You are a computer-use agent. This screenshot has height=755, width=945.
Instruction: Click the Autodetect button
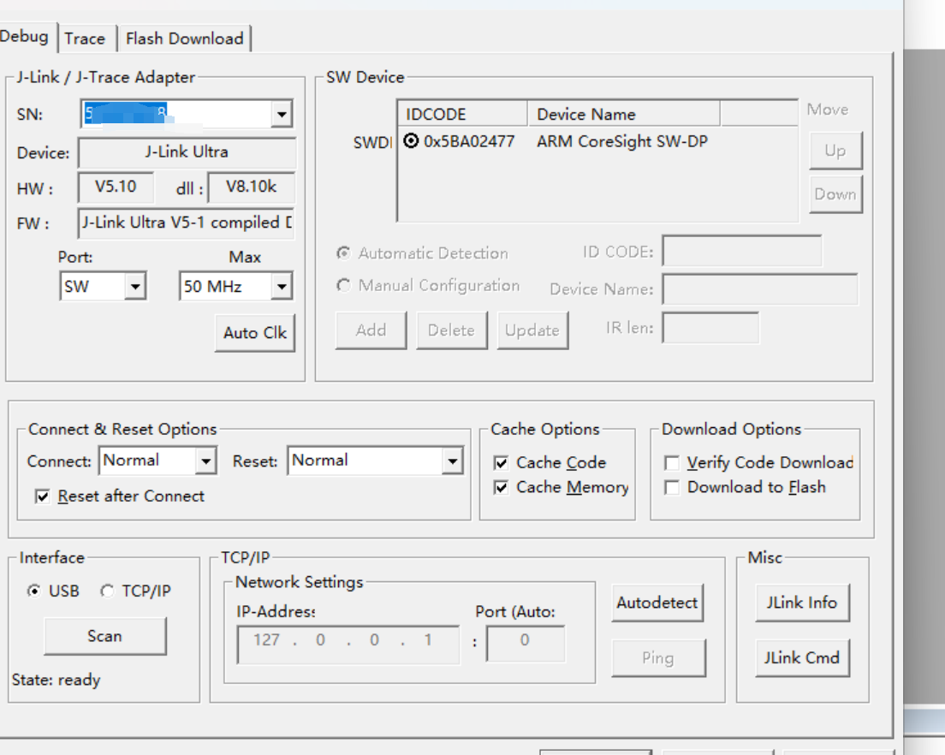pyautogui.click(x=657, y=603)
